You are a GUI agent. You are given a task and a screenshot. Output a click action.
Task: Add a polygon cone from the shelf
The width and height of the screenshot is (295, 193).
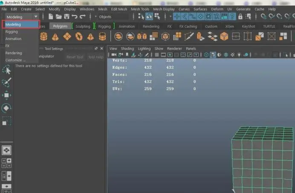(55, 37)
